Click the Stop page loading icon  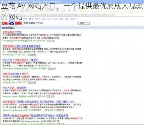coord(22,10)
